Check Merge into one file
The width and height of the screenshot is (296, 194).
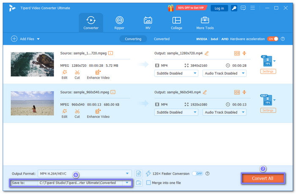click(148, 183)
